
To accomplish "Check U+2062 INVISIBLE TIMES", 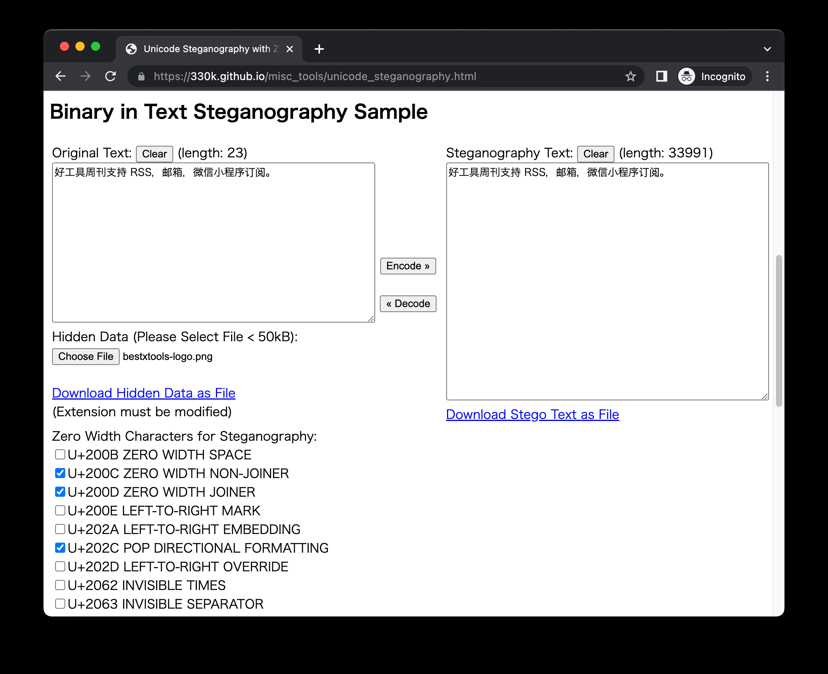I will coord(60,585).
